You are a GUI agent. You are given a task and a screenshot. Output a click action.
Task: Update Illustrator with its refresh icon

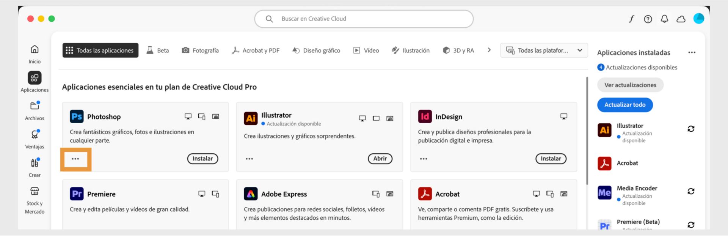pyautogui.click(x=691, y=129)
